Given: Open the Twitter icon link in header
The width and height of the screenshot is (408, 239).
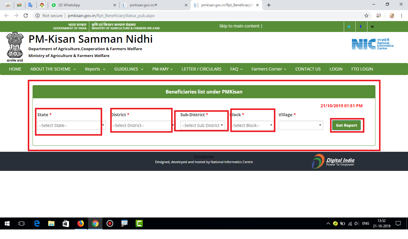Looking at the screenshot, I should pyautogui.click(x=349, y=27).
